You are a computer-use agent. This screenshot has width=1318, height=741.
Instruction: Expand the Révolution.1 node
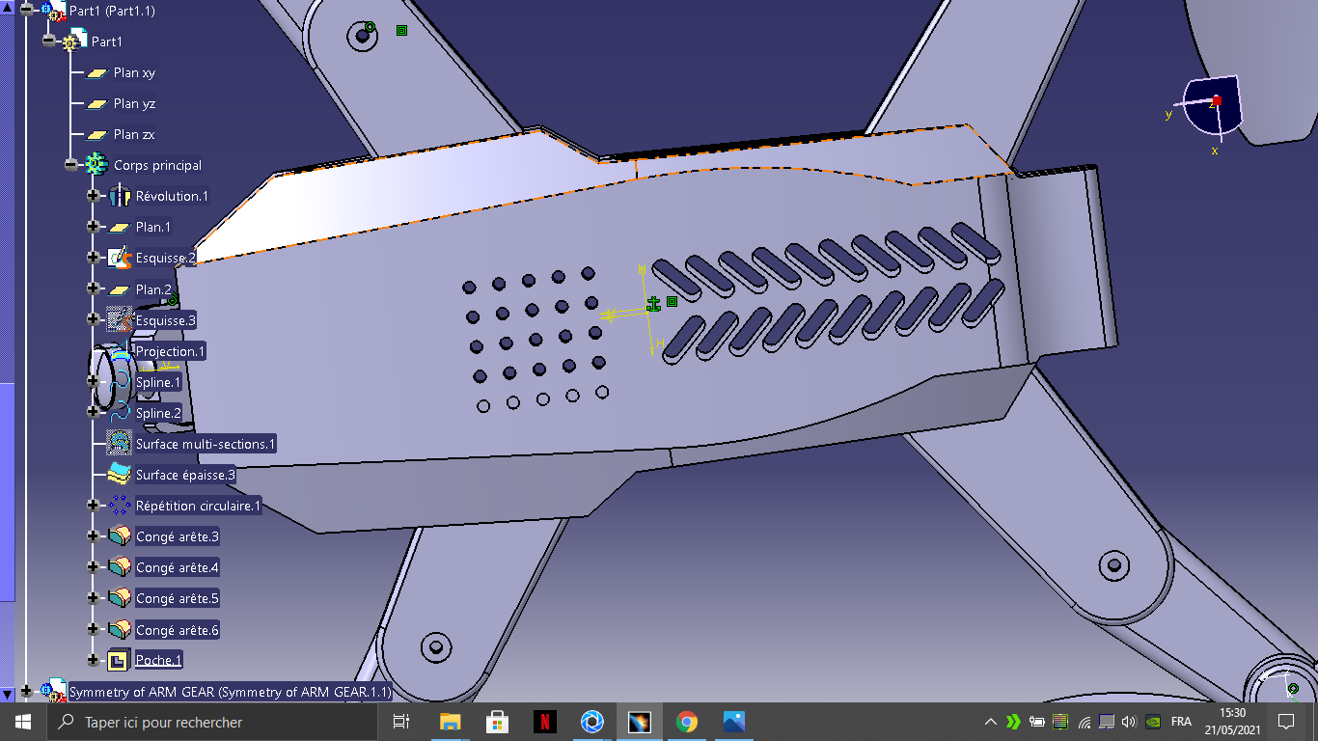tap(94, 196)
